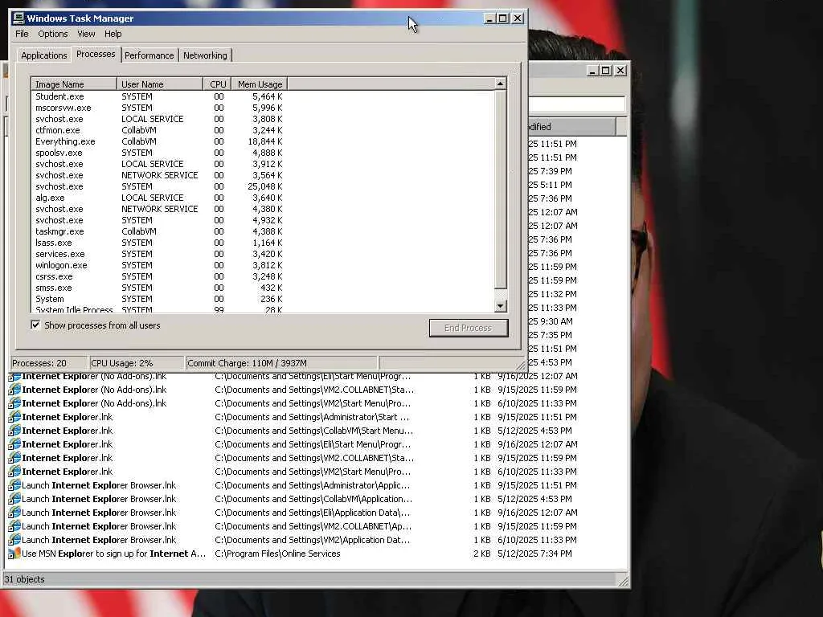Click icon of Internet Explorer.lnk in VM2.COLLABNET folder

[14, 458]
